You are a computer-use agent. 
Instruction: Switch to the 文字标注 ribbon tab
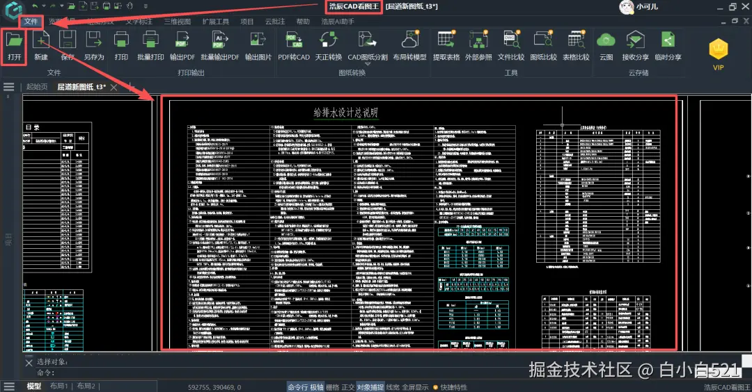point(139,22)
